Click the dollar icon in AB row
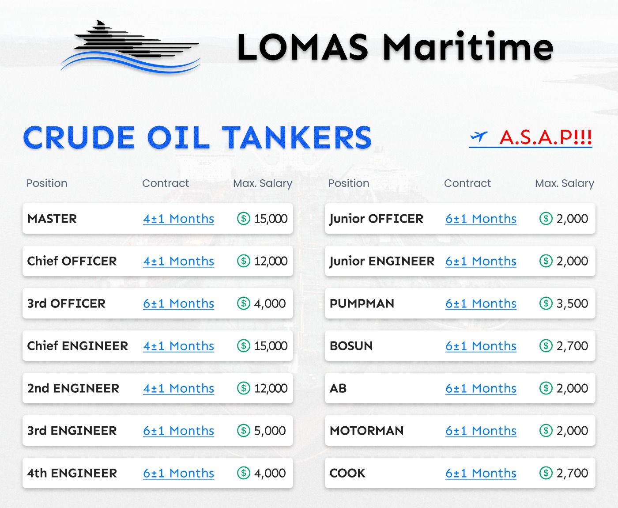This screenshot has height=508, width=618. (x=546, y=388)
